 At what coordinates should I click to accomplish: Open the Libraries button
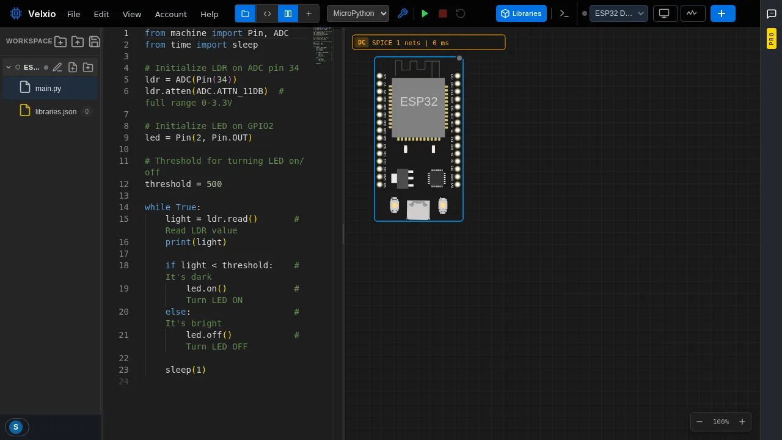pyautogui.click(x=521, y=13)
